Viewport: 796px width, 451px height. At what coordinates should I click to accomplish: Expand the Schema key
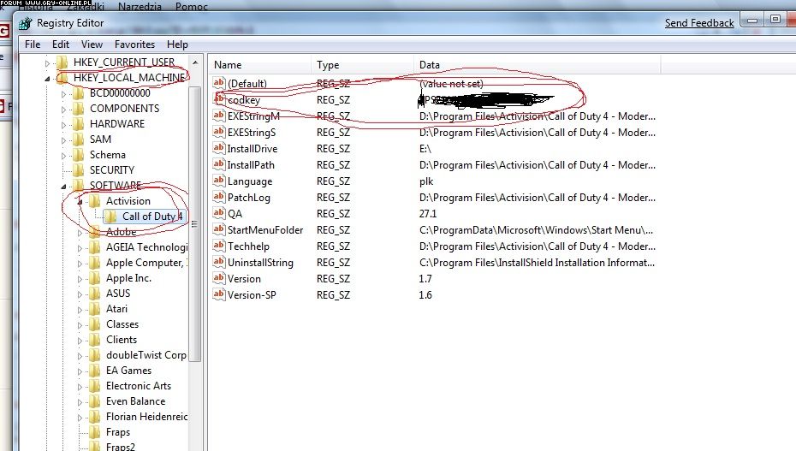coord(63,156)
